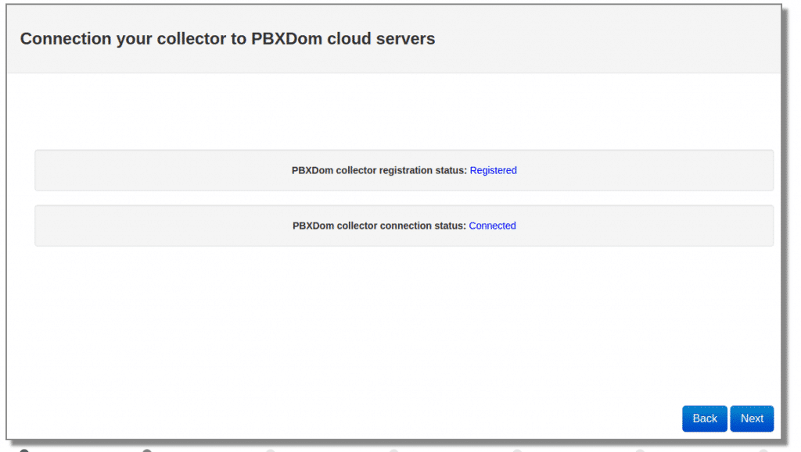Click the gap between the two status panels
This screenshot has height=452, width=801.
click(x=391, y=198)
